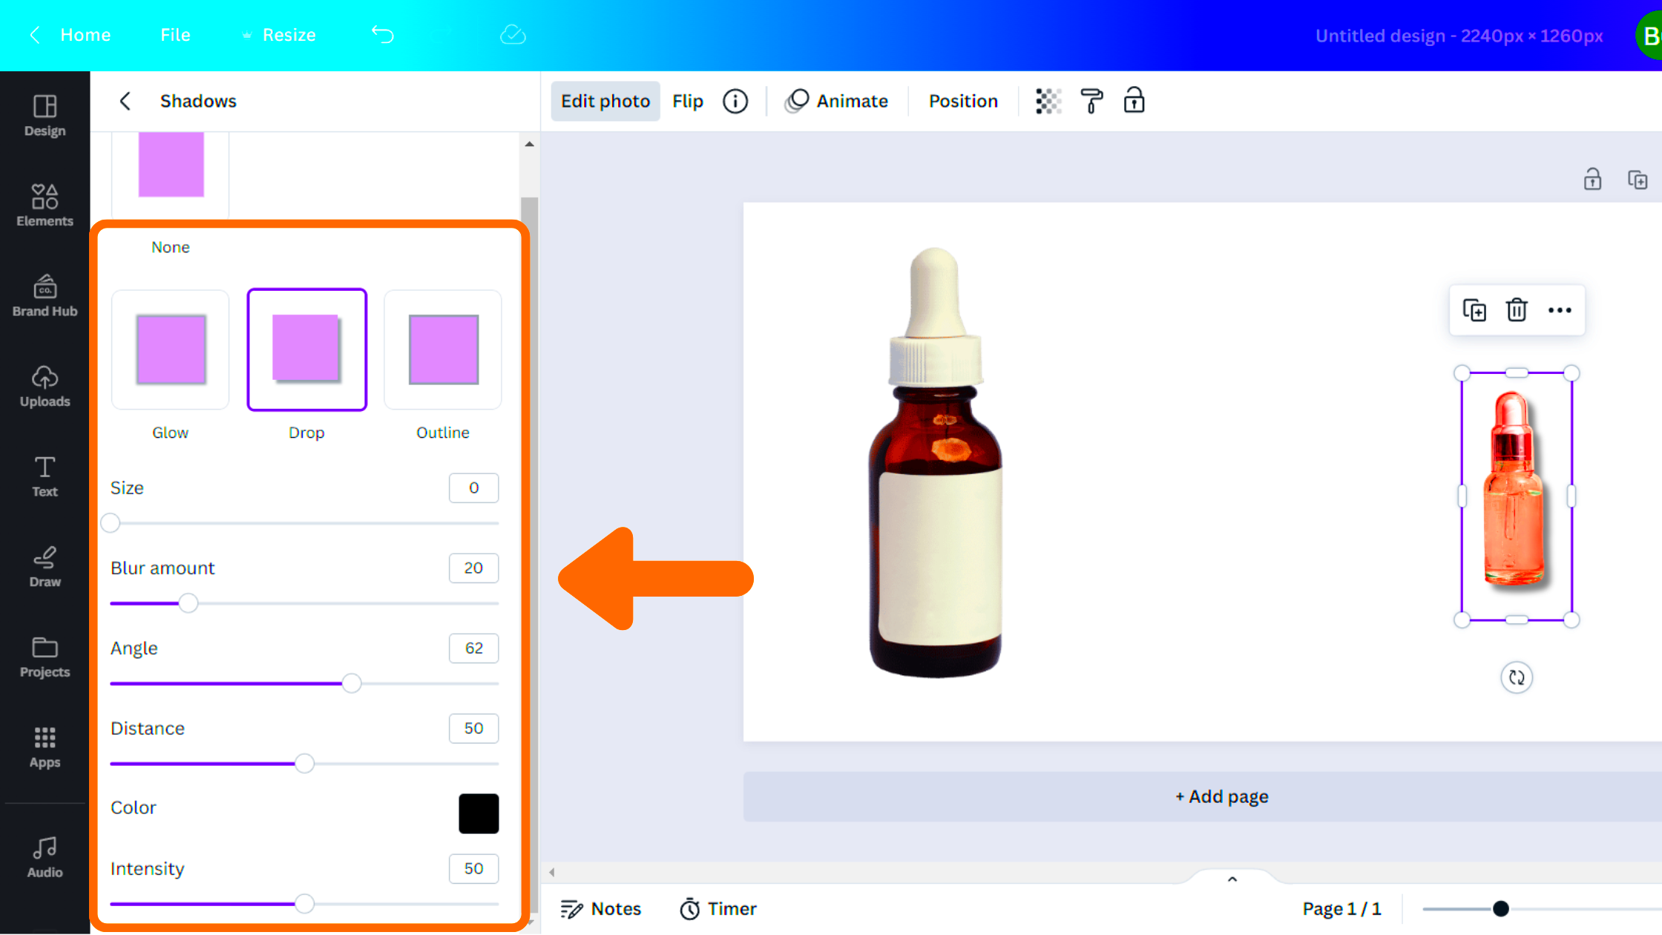Click shadow Color swatch
Viewport: 1662px width, 935px height.
tap(477, 812)
